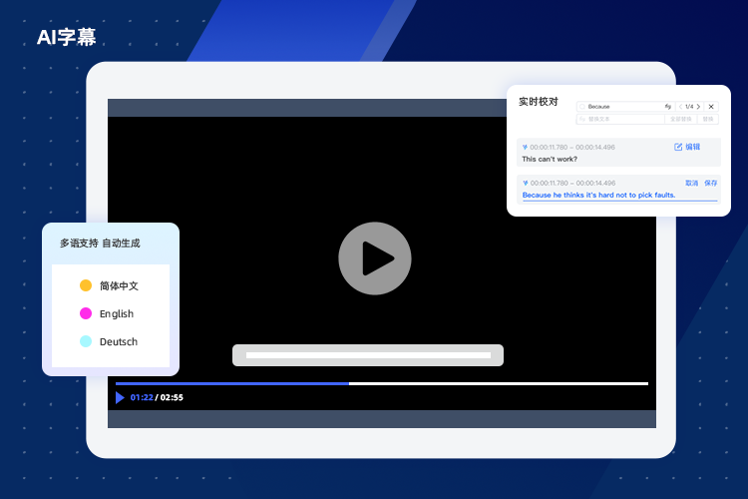Screen dimensions: 748x499
Task: Select the magenta English language dot
Action: tap(86, 313)
